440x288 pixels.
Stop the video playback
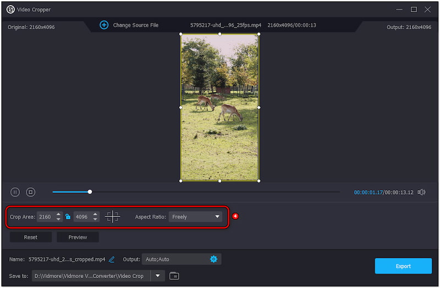click(31, 192)
